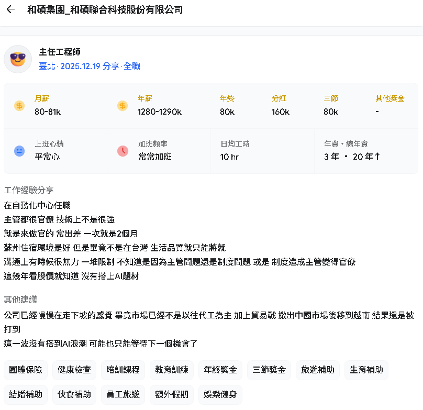Click the neutral face 上班心情 icon
Screen dimensions: 423x410
(19, 151)
